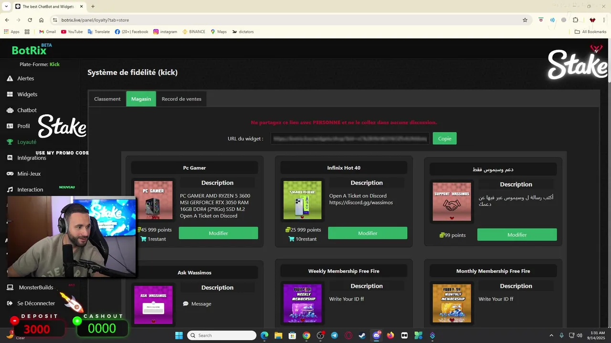Open Profil in the sidebar

pyautogui.click(x=19, y=126)
